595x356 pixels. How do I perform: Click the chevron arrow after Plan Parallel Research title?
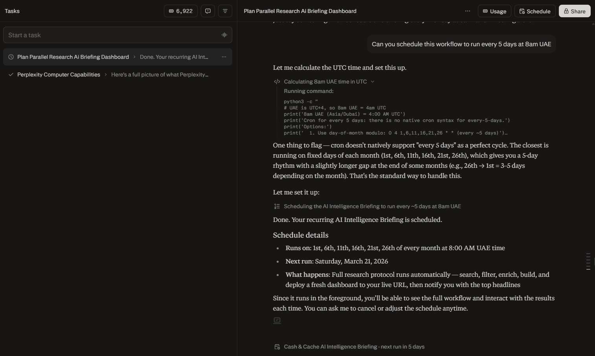point(134,57)
